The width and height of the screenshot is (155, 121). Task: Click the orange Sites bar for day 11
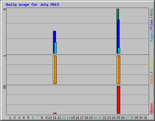point(55,70)
